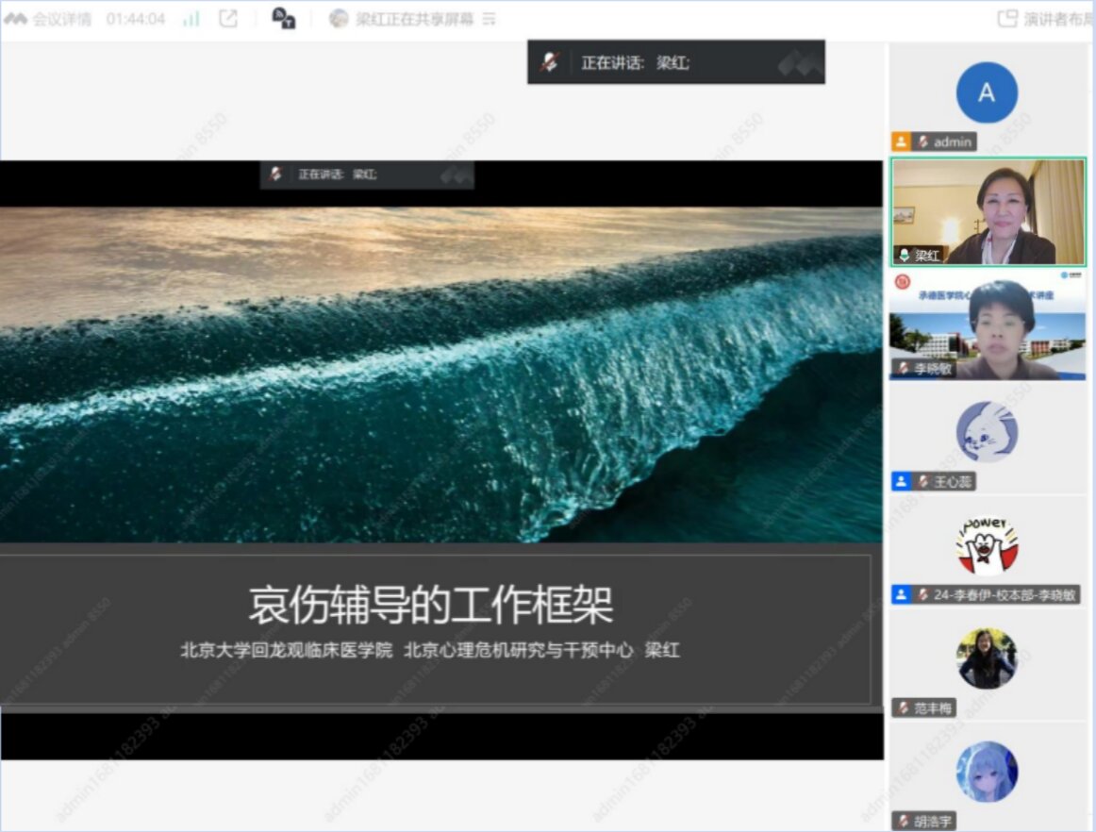Select admin's avatar tile

click(987, 92)
